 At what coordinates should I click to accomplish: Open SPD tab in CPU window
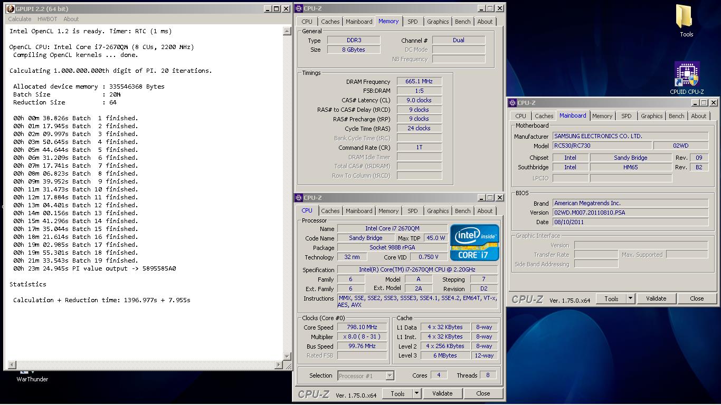point(413,211)
